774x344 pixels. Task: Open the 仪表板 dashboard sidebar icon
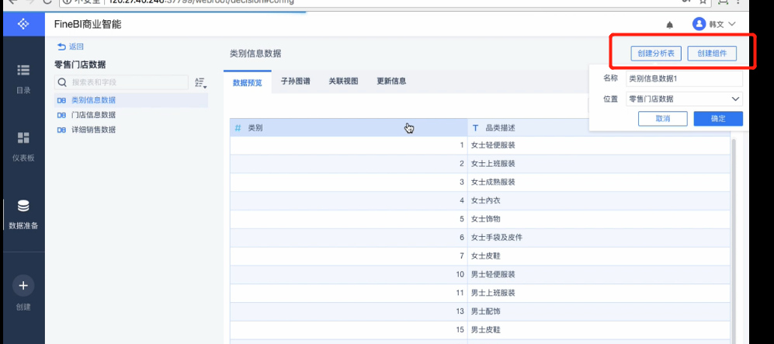pyautogui.click(x=23, y=138)
